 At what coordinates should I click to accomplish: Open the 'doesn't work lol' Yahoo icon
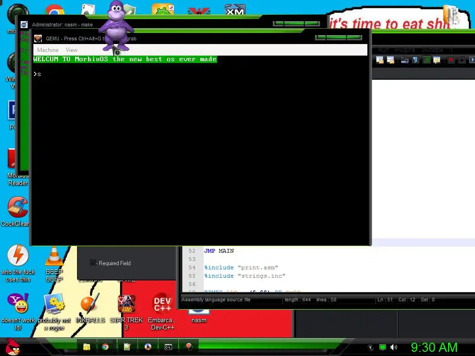18,312
